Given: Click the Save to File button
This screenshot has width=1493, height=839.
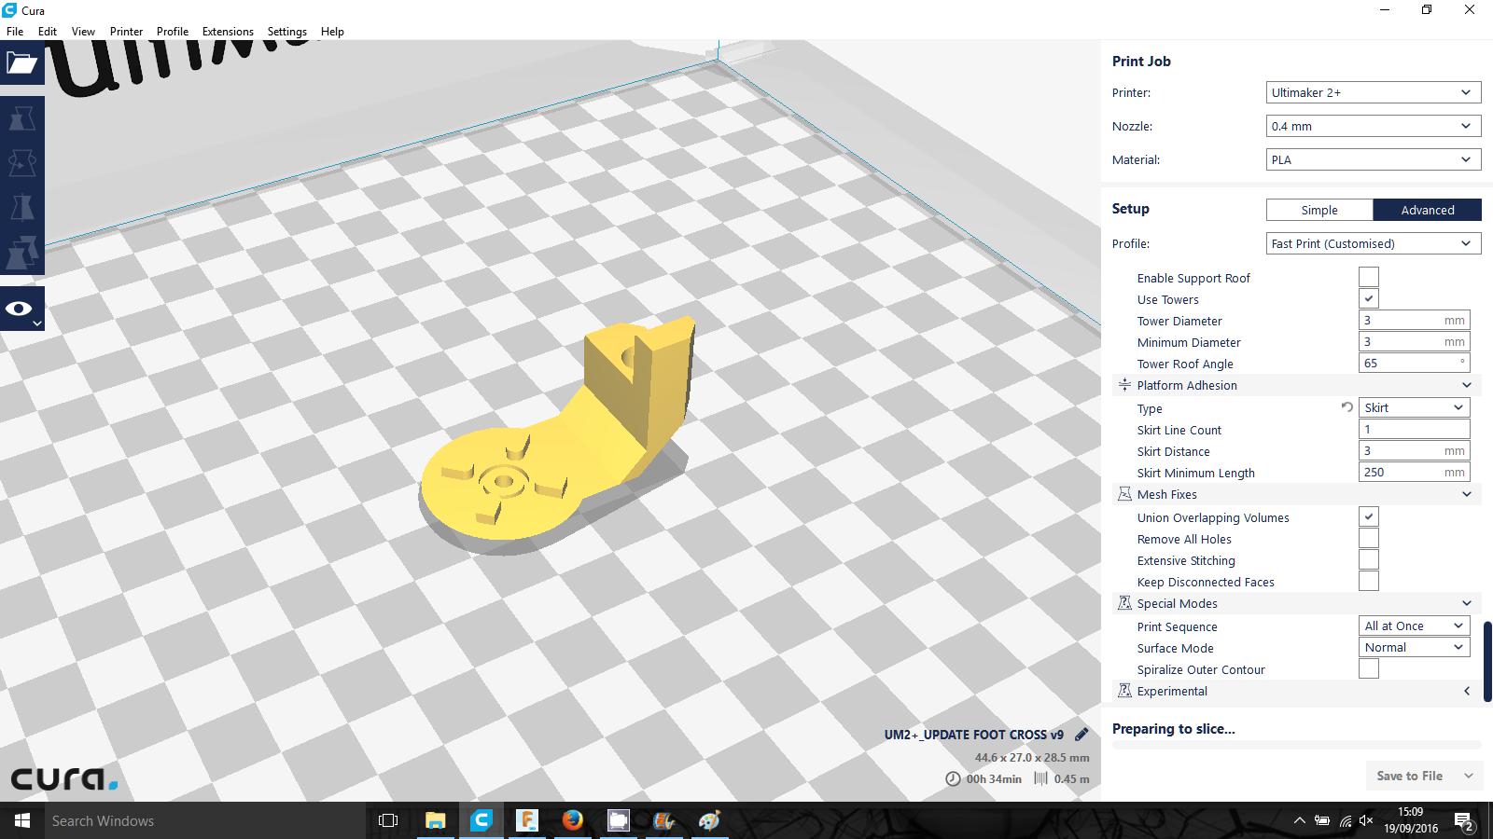Looking at the screenshot, I should tap(1409, 776).
